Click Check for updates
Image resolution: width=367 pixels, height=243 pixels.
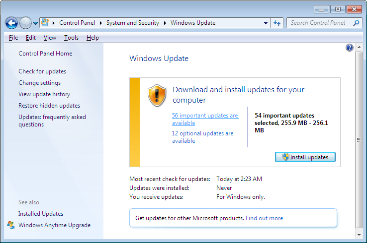tap(42, 71)
